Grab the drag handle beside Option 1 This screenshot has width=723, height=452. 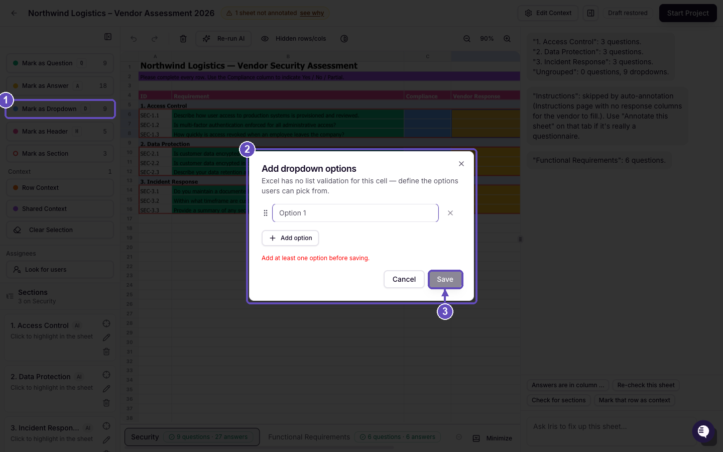coord(266,213)
